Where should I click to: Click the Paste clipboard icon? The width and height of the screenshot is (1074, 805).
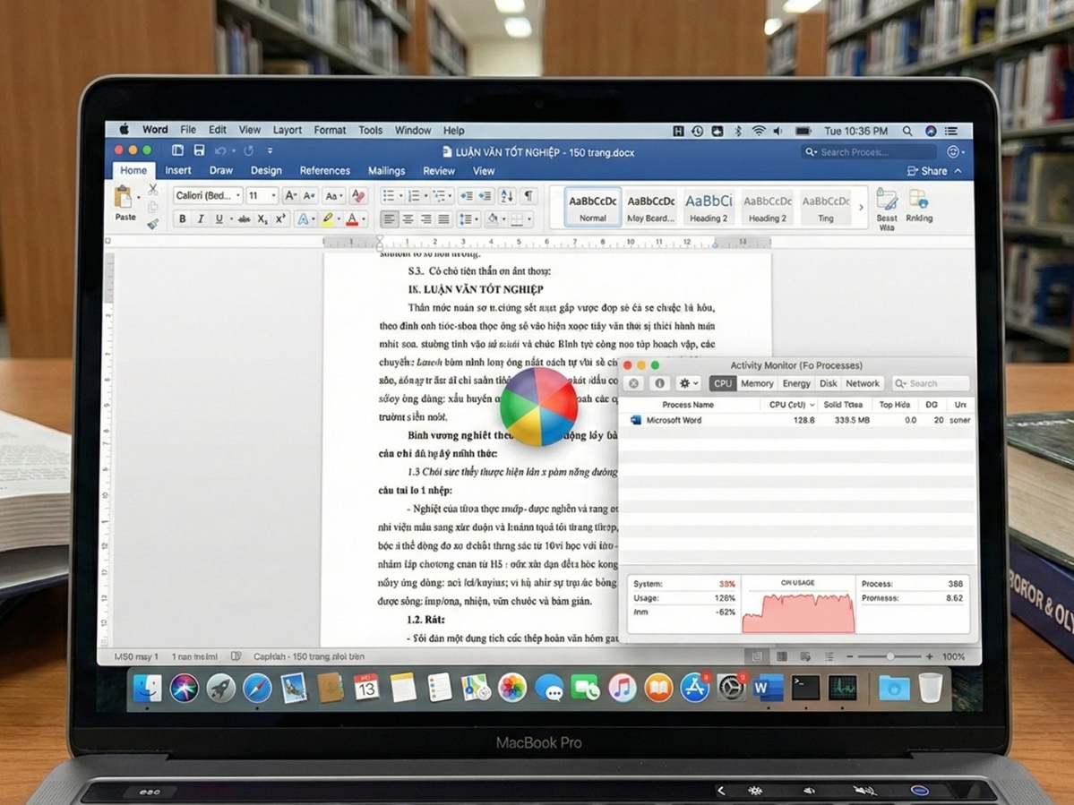point(124,197)
